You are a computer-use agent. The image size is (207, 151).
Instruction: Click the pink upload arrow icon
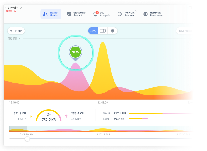click(66, 116)
